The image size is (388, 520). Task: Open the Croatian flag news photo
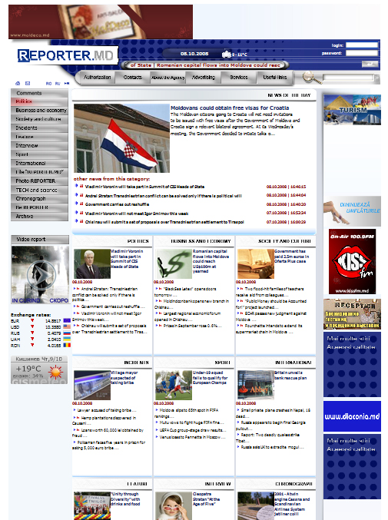click(121, 138)
